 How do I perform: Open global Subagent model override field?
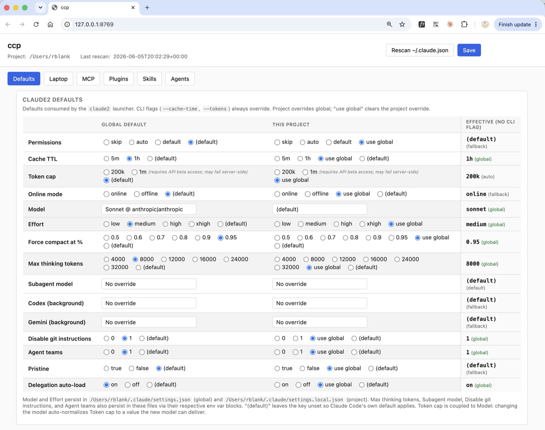click(149, 284)
